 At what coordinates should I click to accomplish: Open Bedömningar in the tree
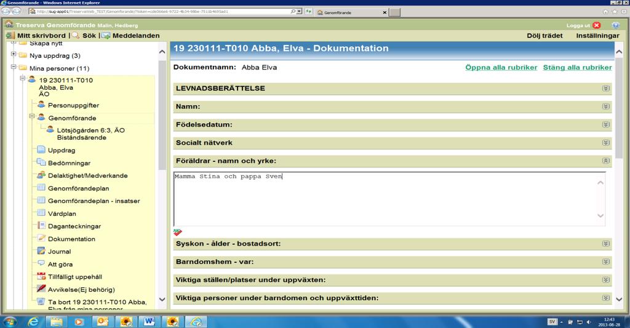(69, 163)
